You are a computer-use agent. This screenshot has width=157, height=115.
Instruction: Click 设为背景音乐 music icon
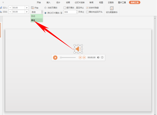(112, 8)
